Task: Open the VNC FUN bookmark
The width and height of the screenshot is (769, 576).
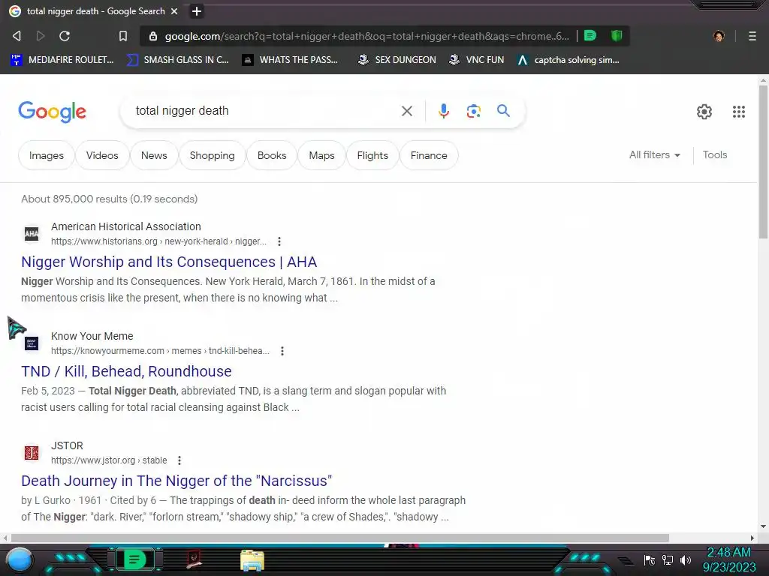Action: (476, 60)
